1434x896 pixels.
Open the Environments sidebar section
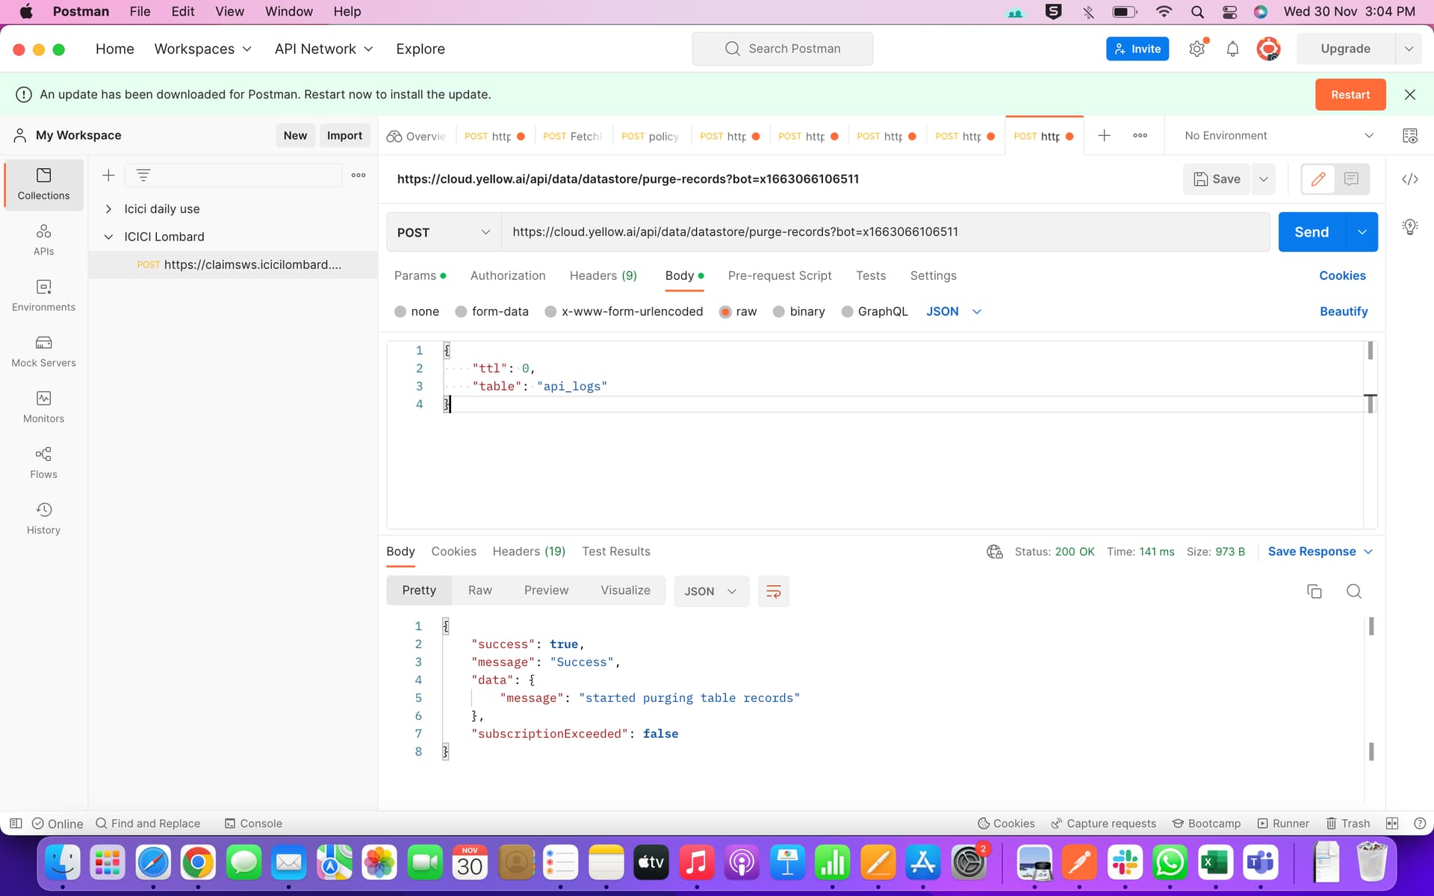point(43,296)
